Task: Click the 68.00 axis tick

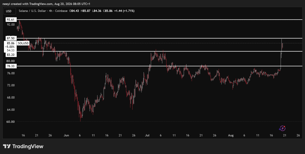Action: tap(11, 97)
